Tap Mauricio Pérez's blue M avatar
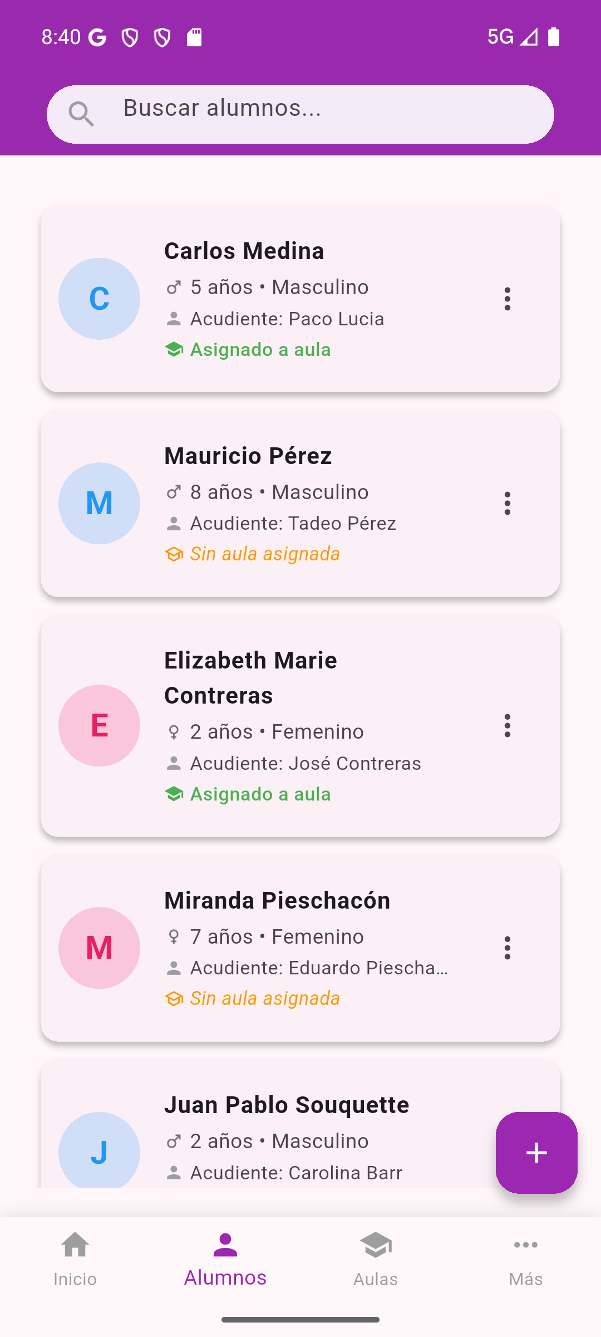The image size is (601, 1337). [x=99, y=504]
